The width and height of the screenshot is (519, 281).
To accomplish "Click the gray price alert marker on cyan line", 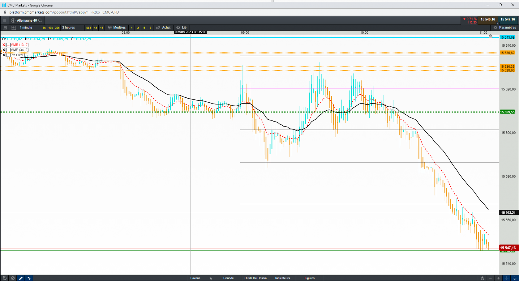I will [x=490, y=36].
